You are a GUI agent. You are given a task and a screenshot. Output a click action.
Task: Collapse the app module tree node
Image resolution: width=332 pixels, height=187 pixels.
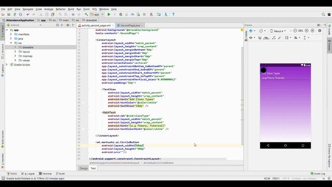click(7, 30)
